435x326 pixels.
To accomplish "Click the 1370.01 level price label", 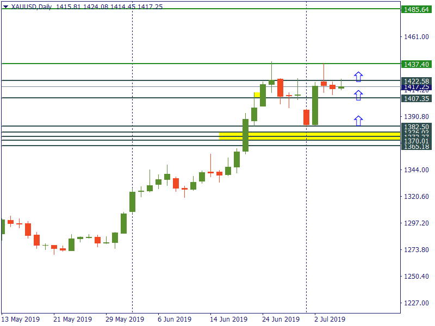I will (416, 141).
